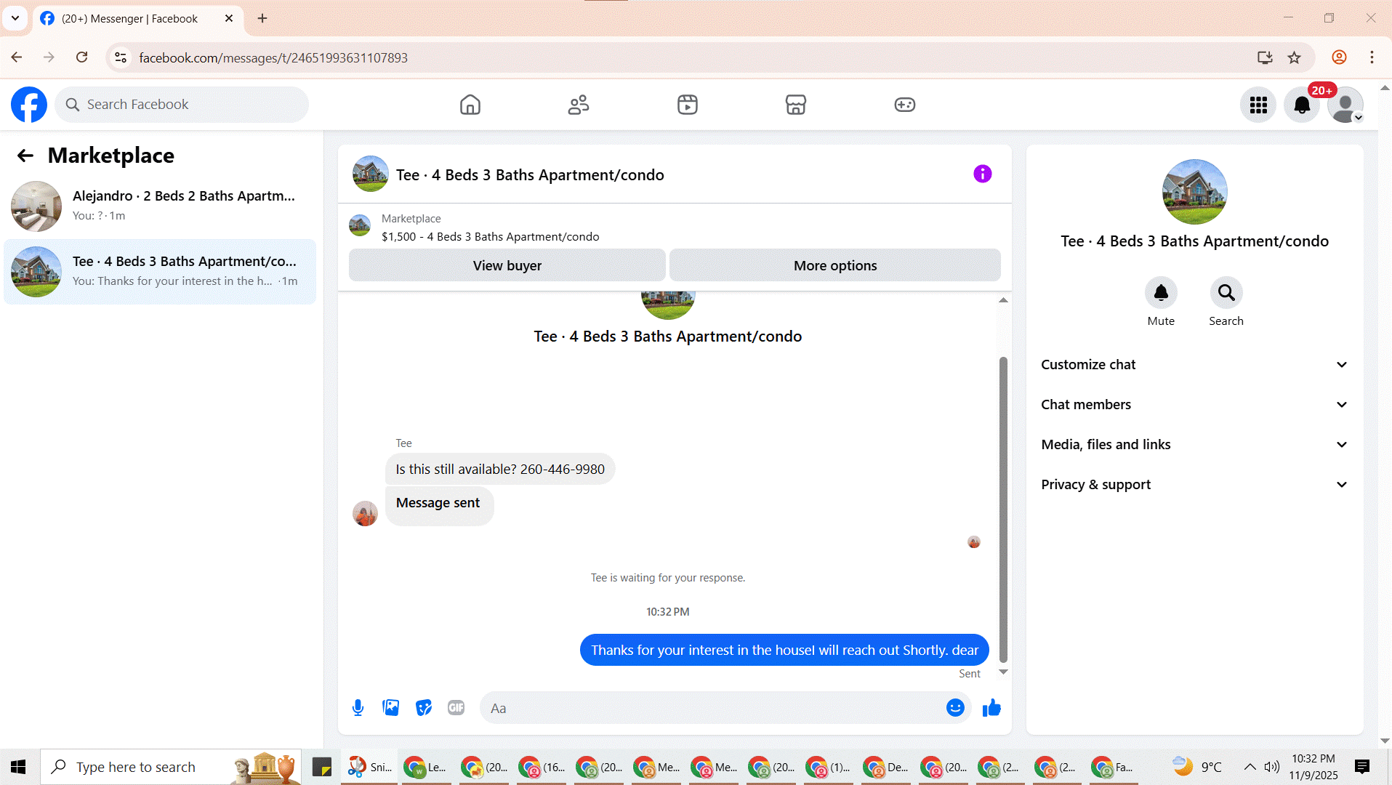Click the Windows taskbar search box
Viewport: 1392px width, 785px height.
171,767
